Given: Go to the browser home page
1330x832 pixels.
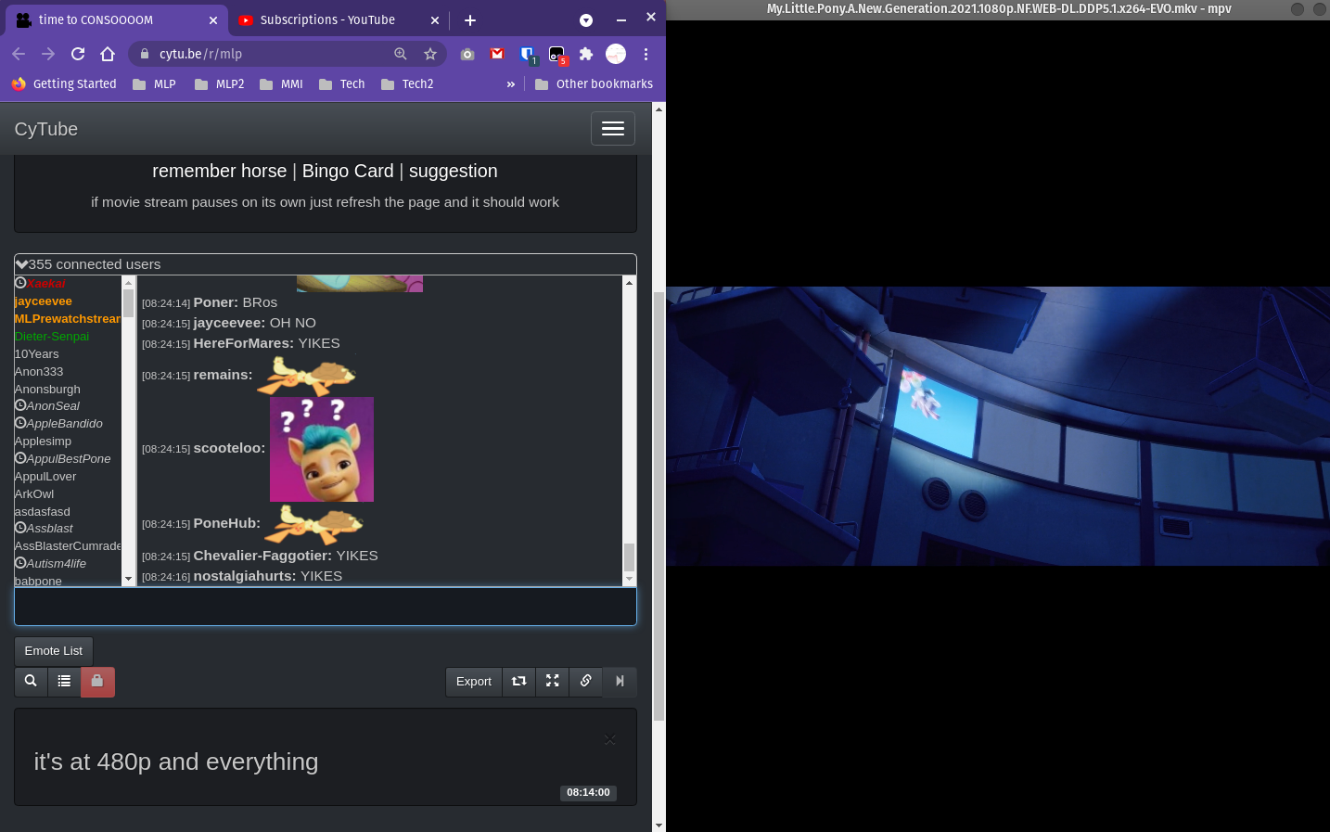Looking at the screenshot, I should pos(108,54).
